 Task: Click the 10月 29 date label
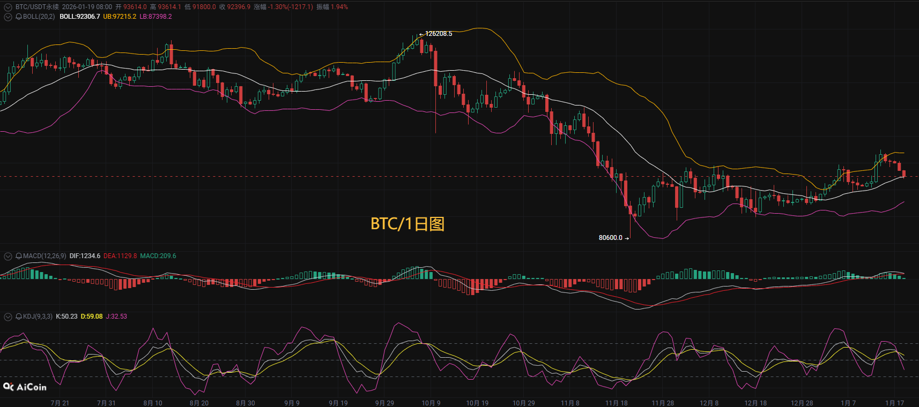pos(524,403)
